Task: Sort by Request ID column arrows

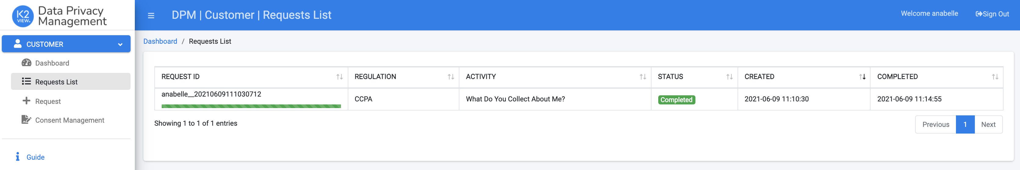Action: click(x=339, y=77)
